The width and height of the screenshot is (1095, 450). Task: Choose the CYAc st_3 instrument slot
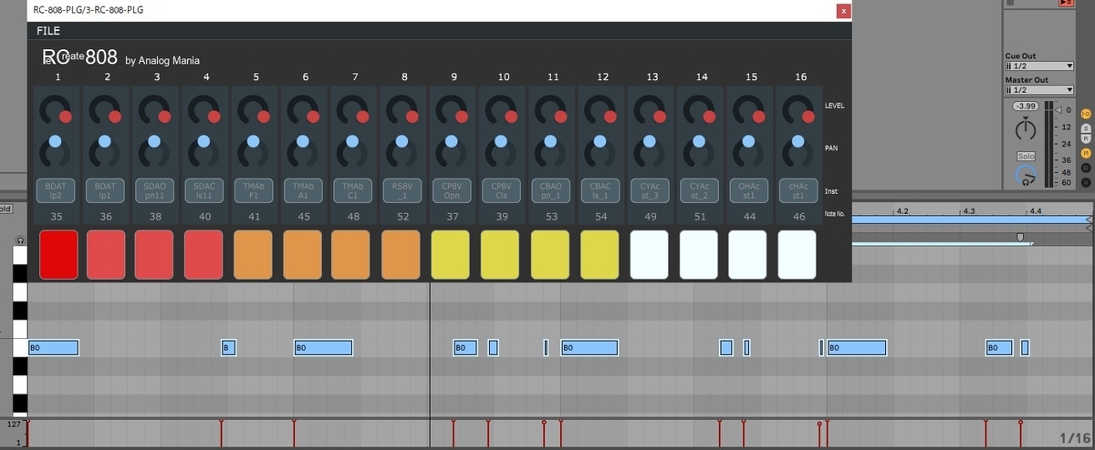click(651, 189)
